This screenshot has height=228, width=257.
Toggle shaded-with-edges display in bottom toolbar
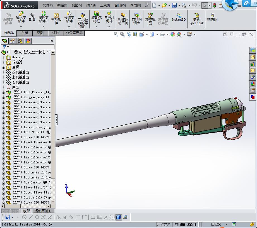[118, 217]
